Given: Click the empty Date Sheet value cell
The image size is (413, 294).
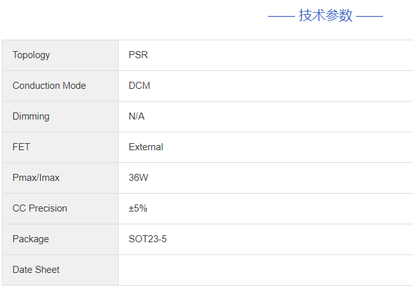Looking at the screenshot, I should (x=265, y=270).
